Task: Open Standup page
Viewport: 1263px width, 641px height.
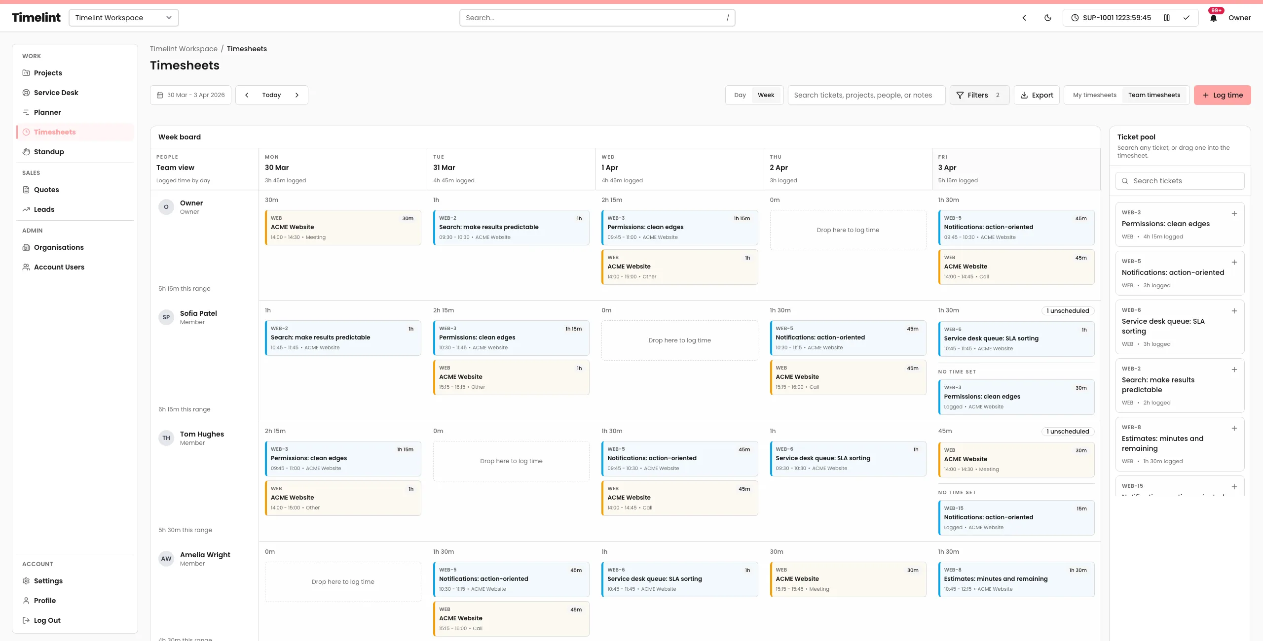Action: click(x=75, y=152)
